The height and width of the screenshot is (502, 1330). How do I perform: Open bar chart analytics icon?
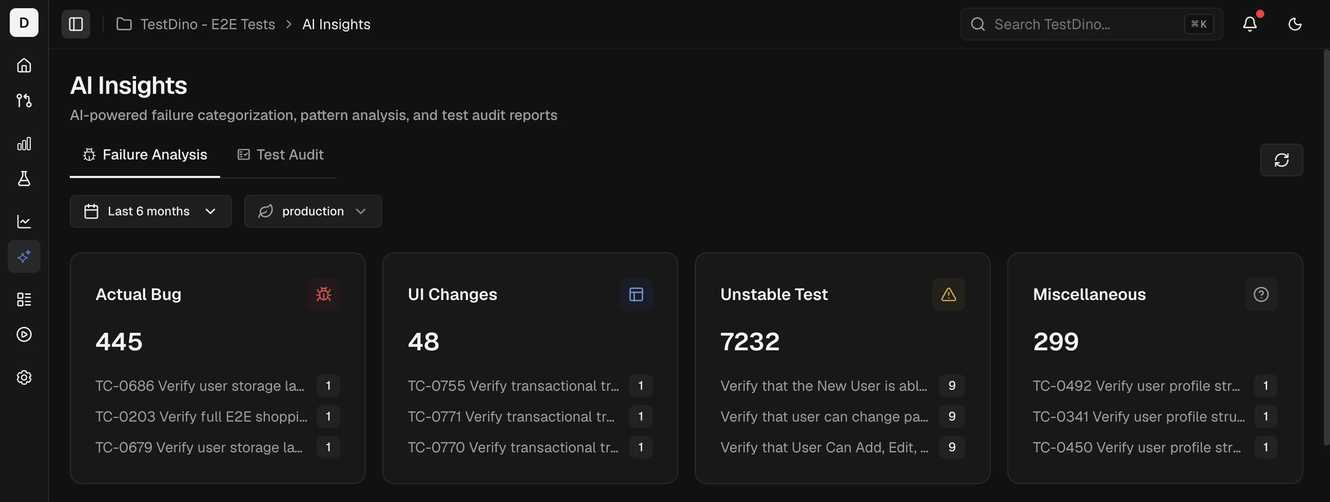(x=24, y=143)
